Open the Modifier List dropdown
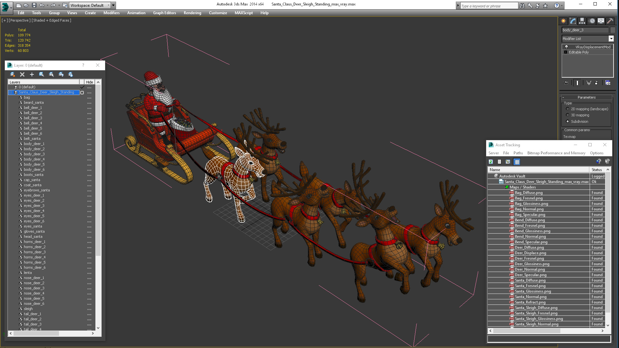The height and width of the screenshot is (348, 619). click(x=611, y=39)
